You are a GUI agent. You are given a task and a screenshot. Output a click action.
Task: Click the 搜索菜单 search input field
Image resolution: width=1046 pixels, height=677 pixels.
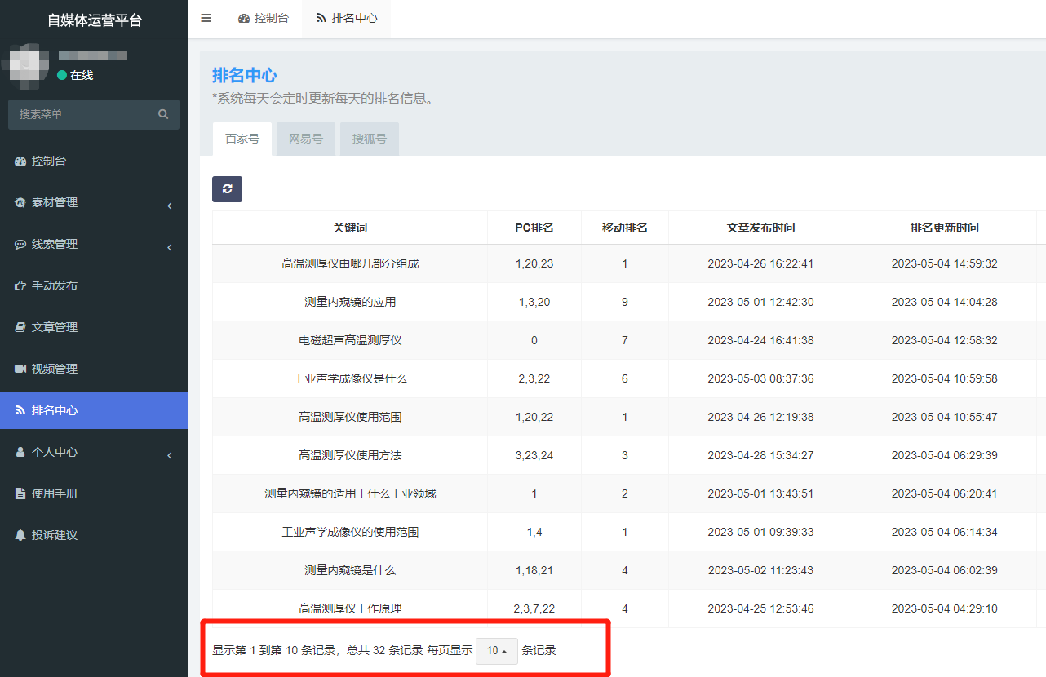82,114
